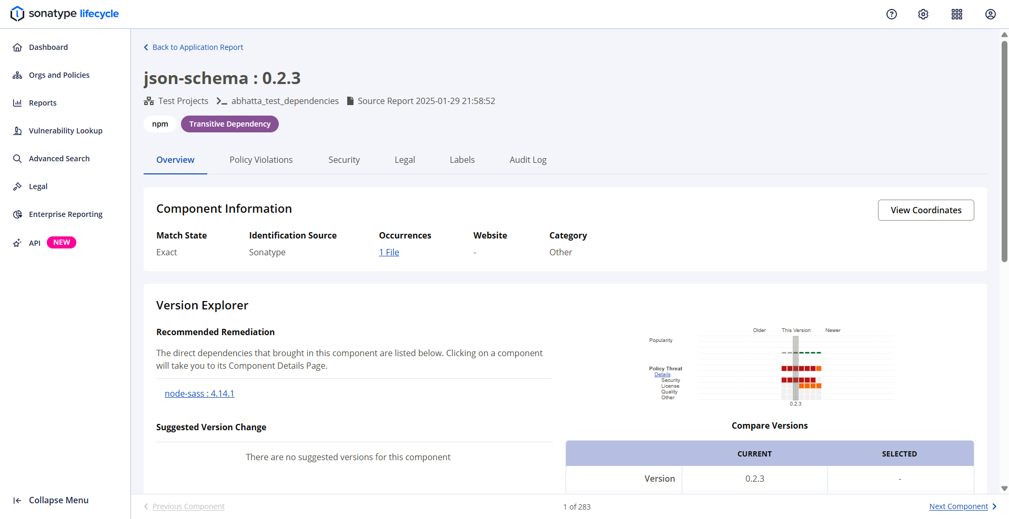Screen dimensions: 1009x519
Task: Click the Test Projects organization icon
Action: [x=149, y=101]
